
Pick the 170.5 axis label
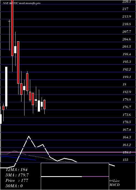pyautogui.click(x=126, y=122)
